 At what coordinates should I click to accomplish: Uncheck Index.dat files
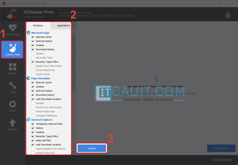[x=33, y=140]
